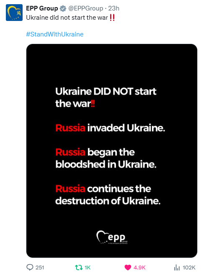Click the 251 replies count
The width and height of the screenshot is (219, 274).
tap(40, 268)
